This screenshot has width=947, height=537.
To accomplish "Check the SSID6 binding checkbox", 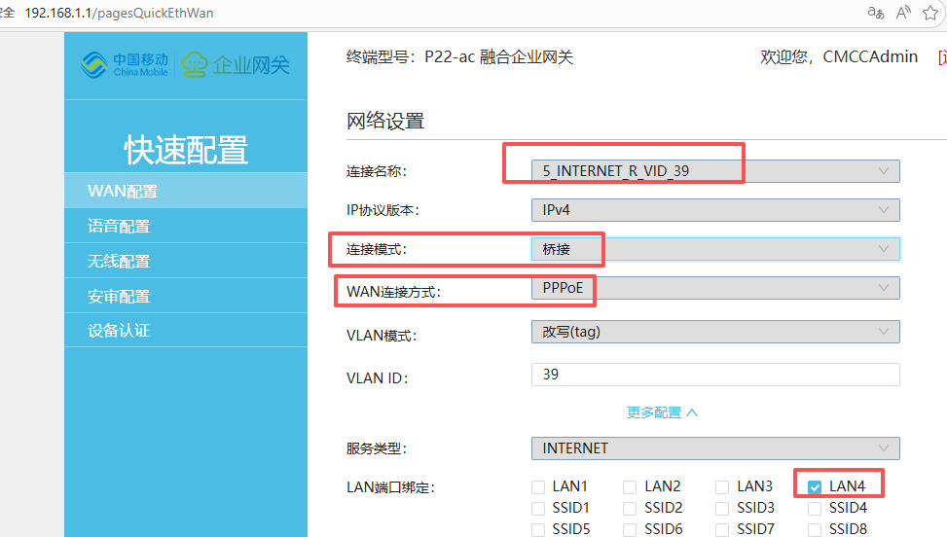I will point(630,530).
